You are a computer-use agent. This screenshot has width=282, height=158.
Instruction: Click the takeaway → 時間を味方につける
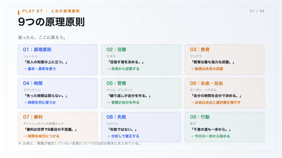pos(41,136)
